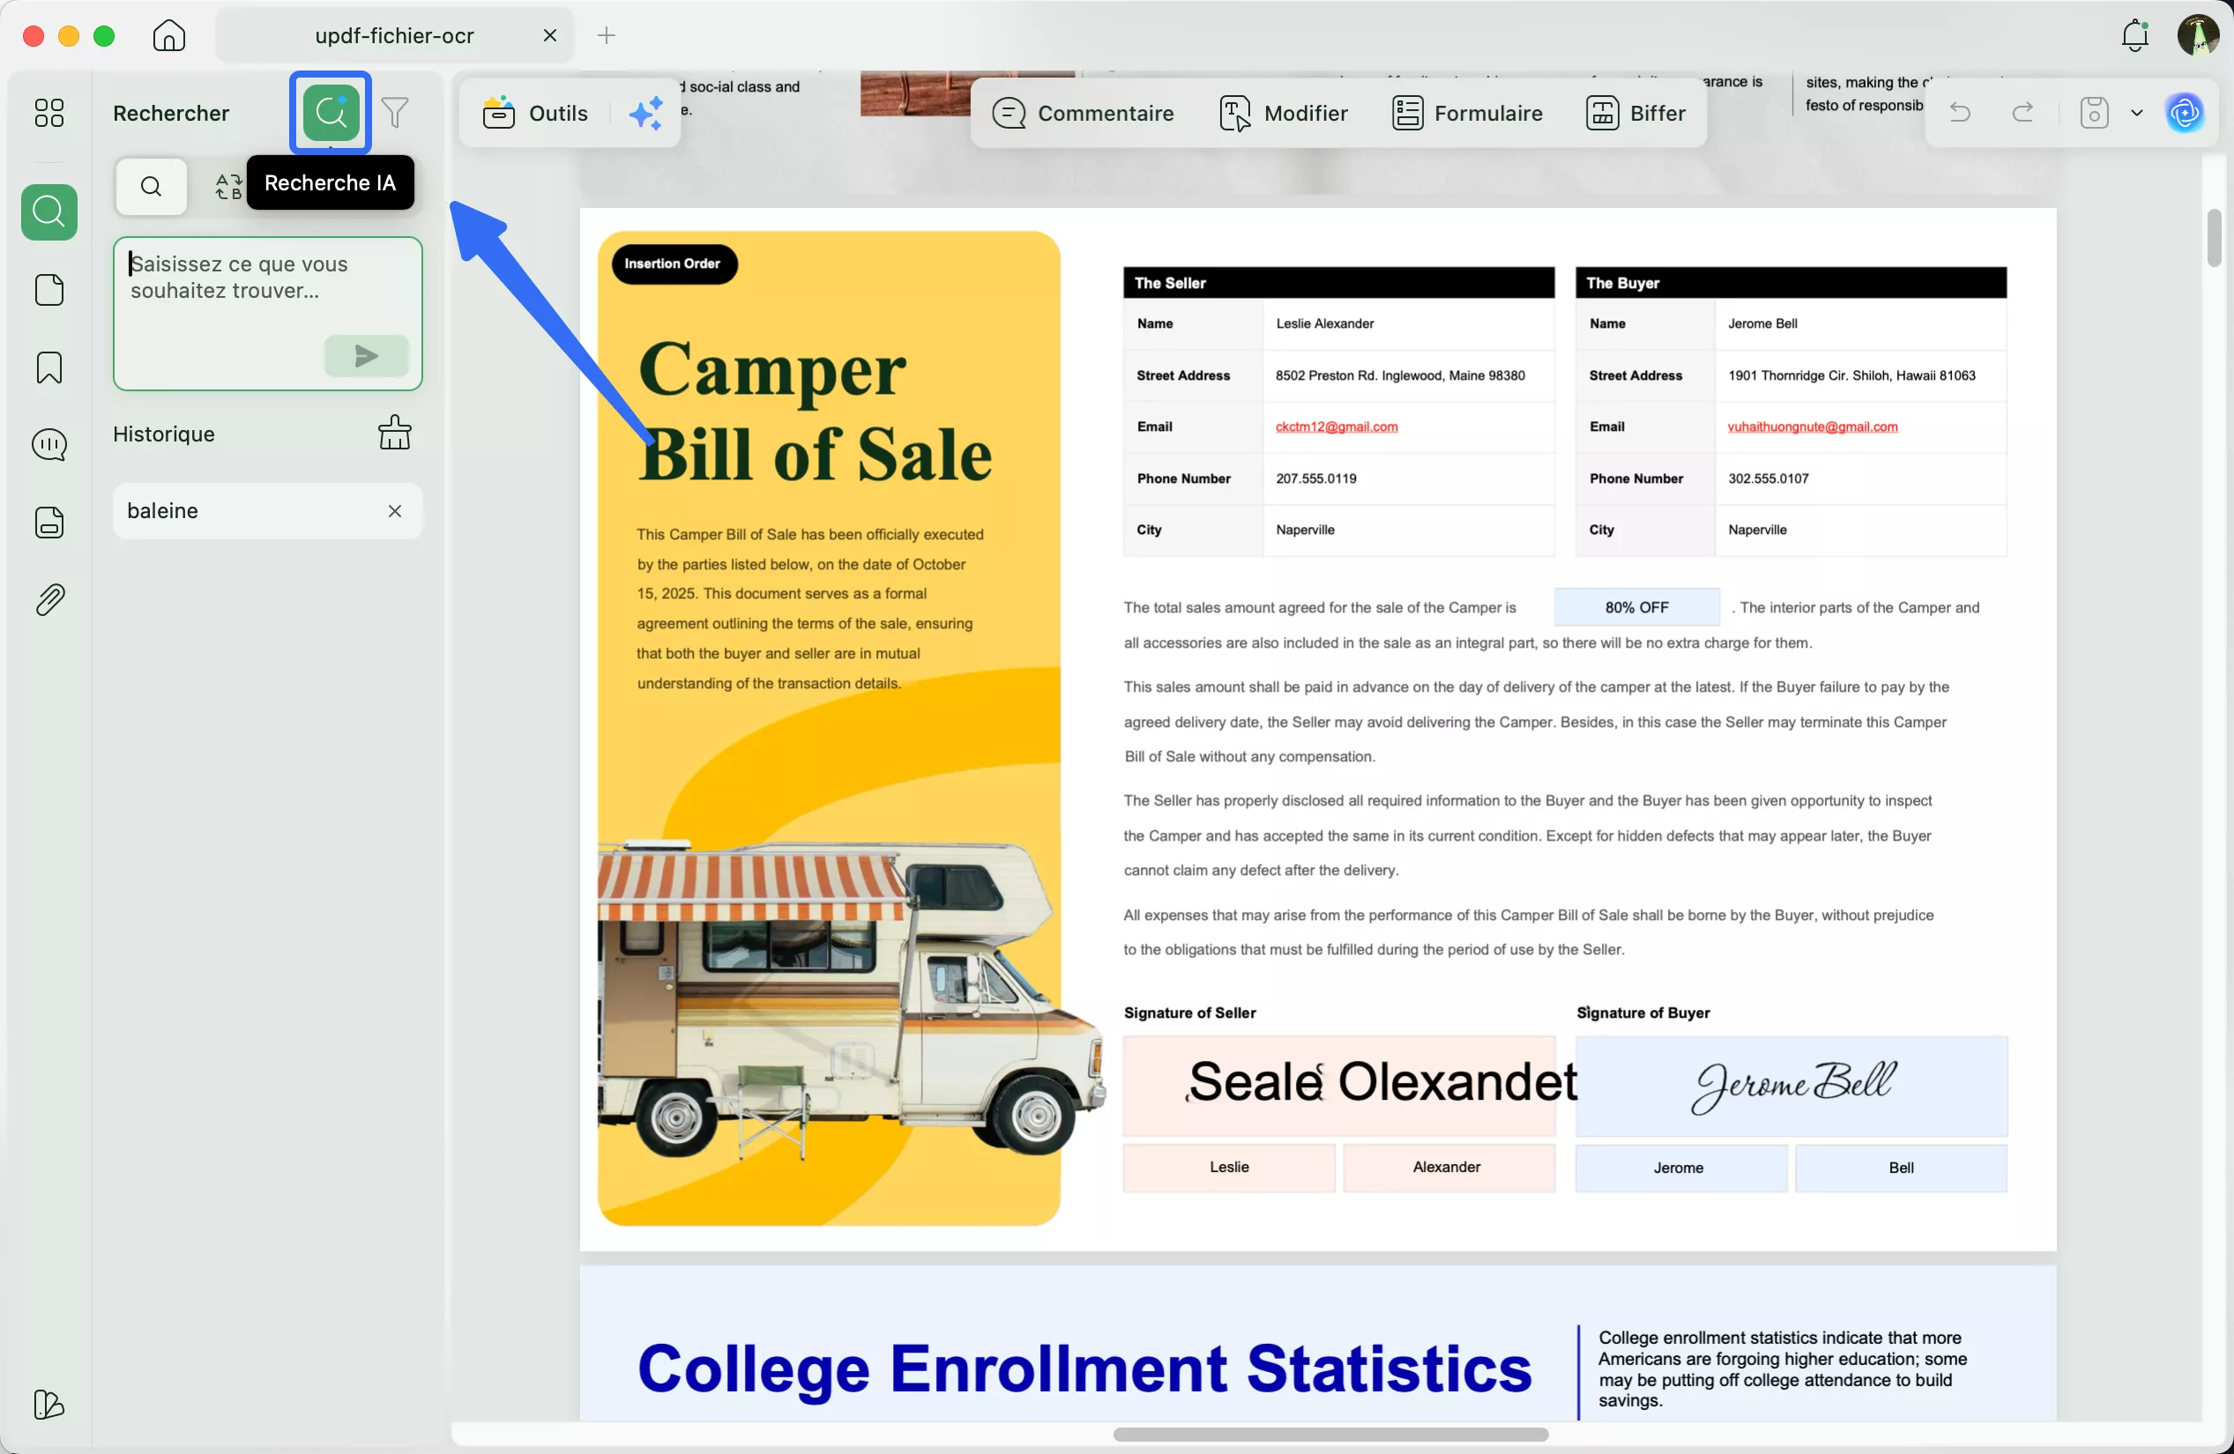This screenshot has width=2234, height=1454.
Task: Open the attachments paperclip icon
Action: [48, 599]
